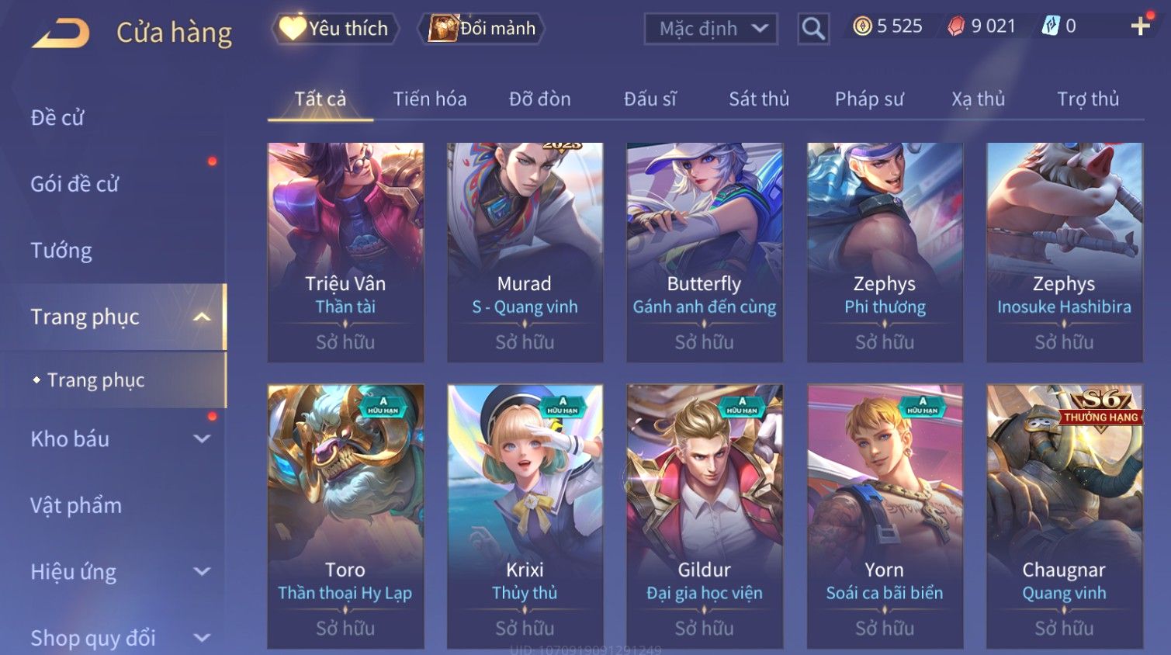Click the gold coin balance icon

tap(862, 26)
